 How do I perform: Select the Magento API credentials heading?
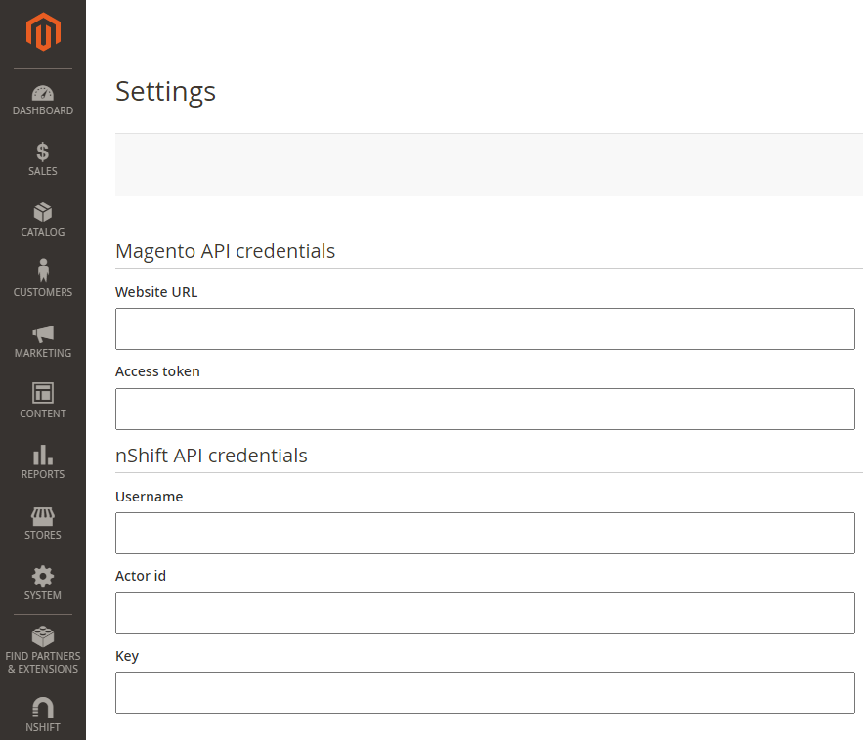(x=225, y=251)
